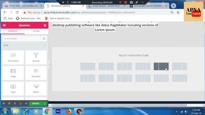Choose the two equal columns structure
Screen dimensions: 205x115
(106, 66)
